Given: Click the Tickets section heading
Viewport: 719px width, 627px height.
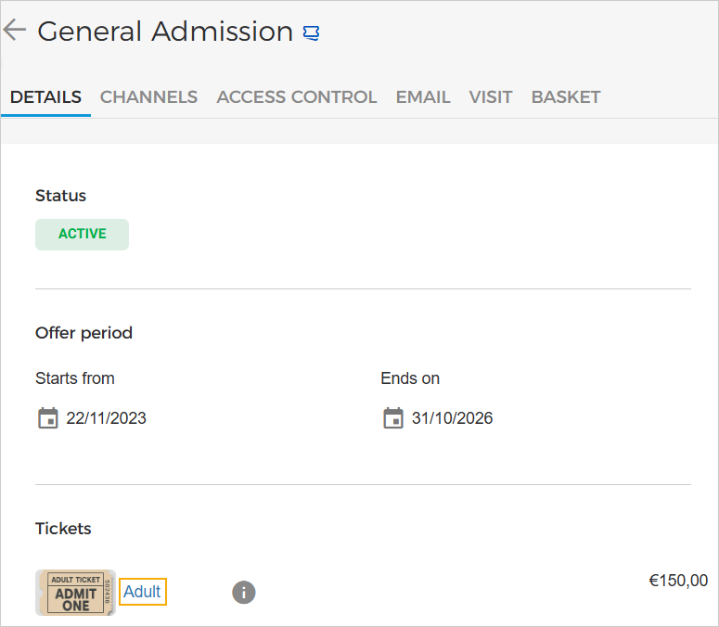Looking at the screenshot, I should click(x=63, y=529).
